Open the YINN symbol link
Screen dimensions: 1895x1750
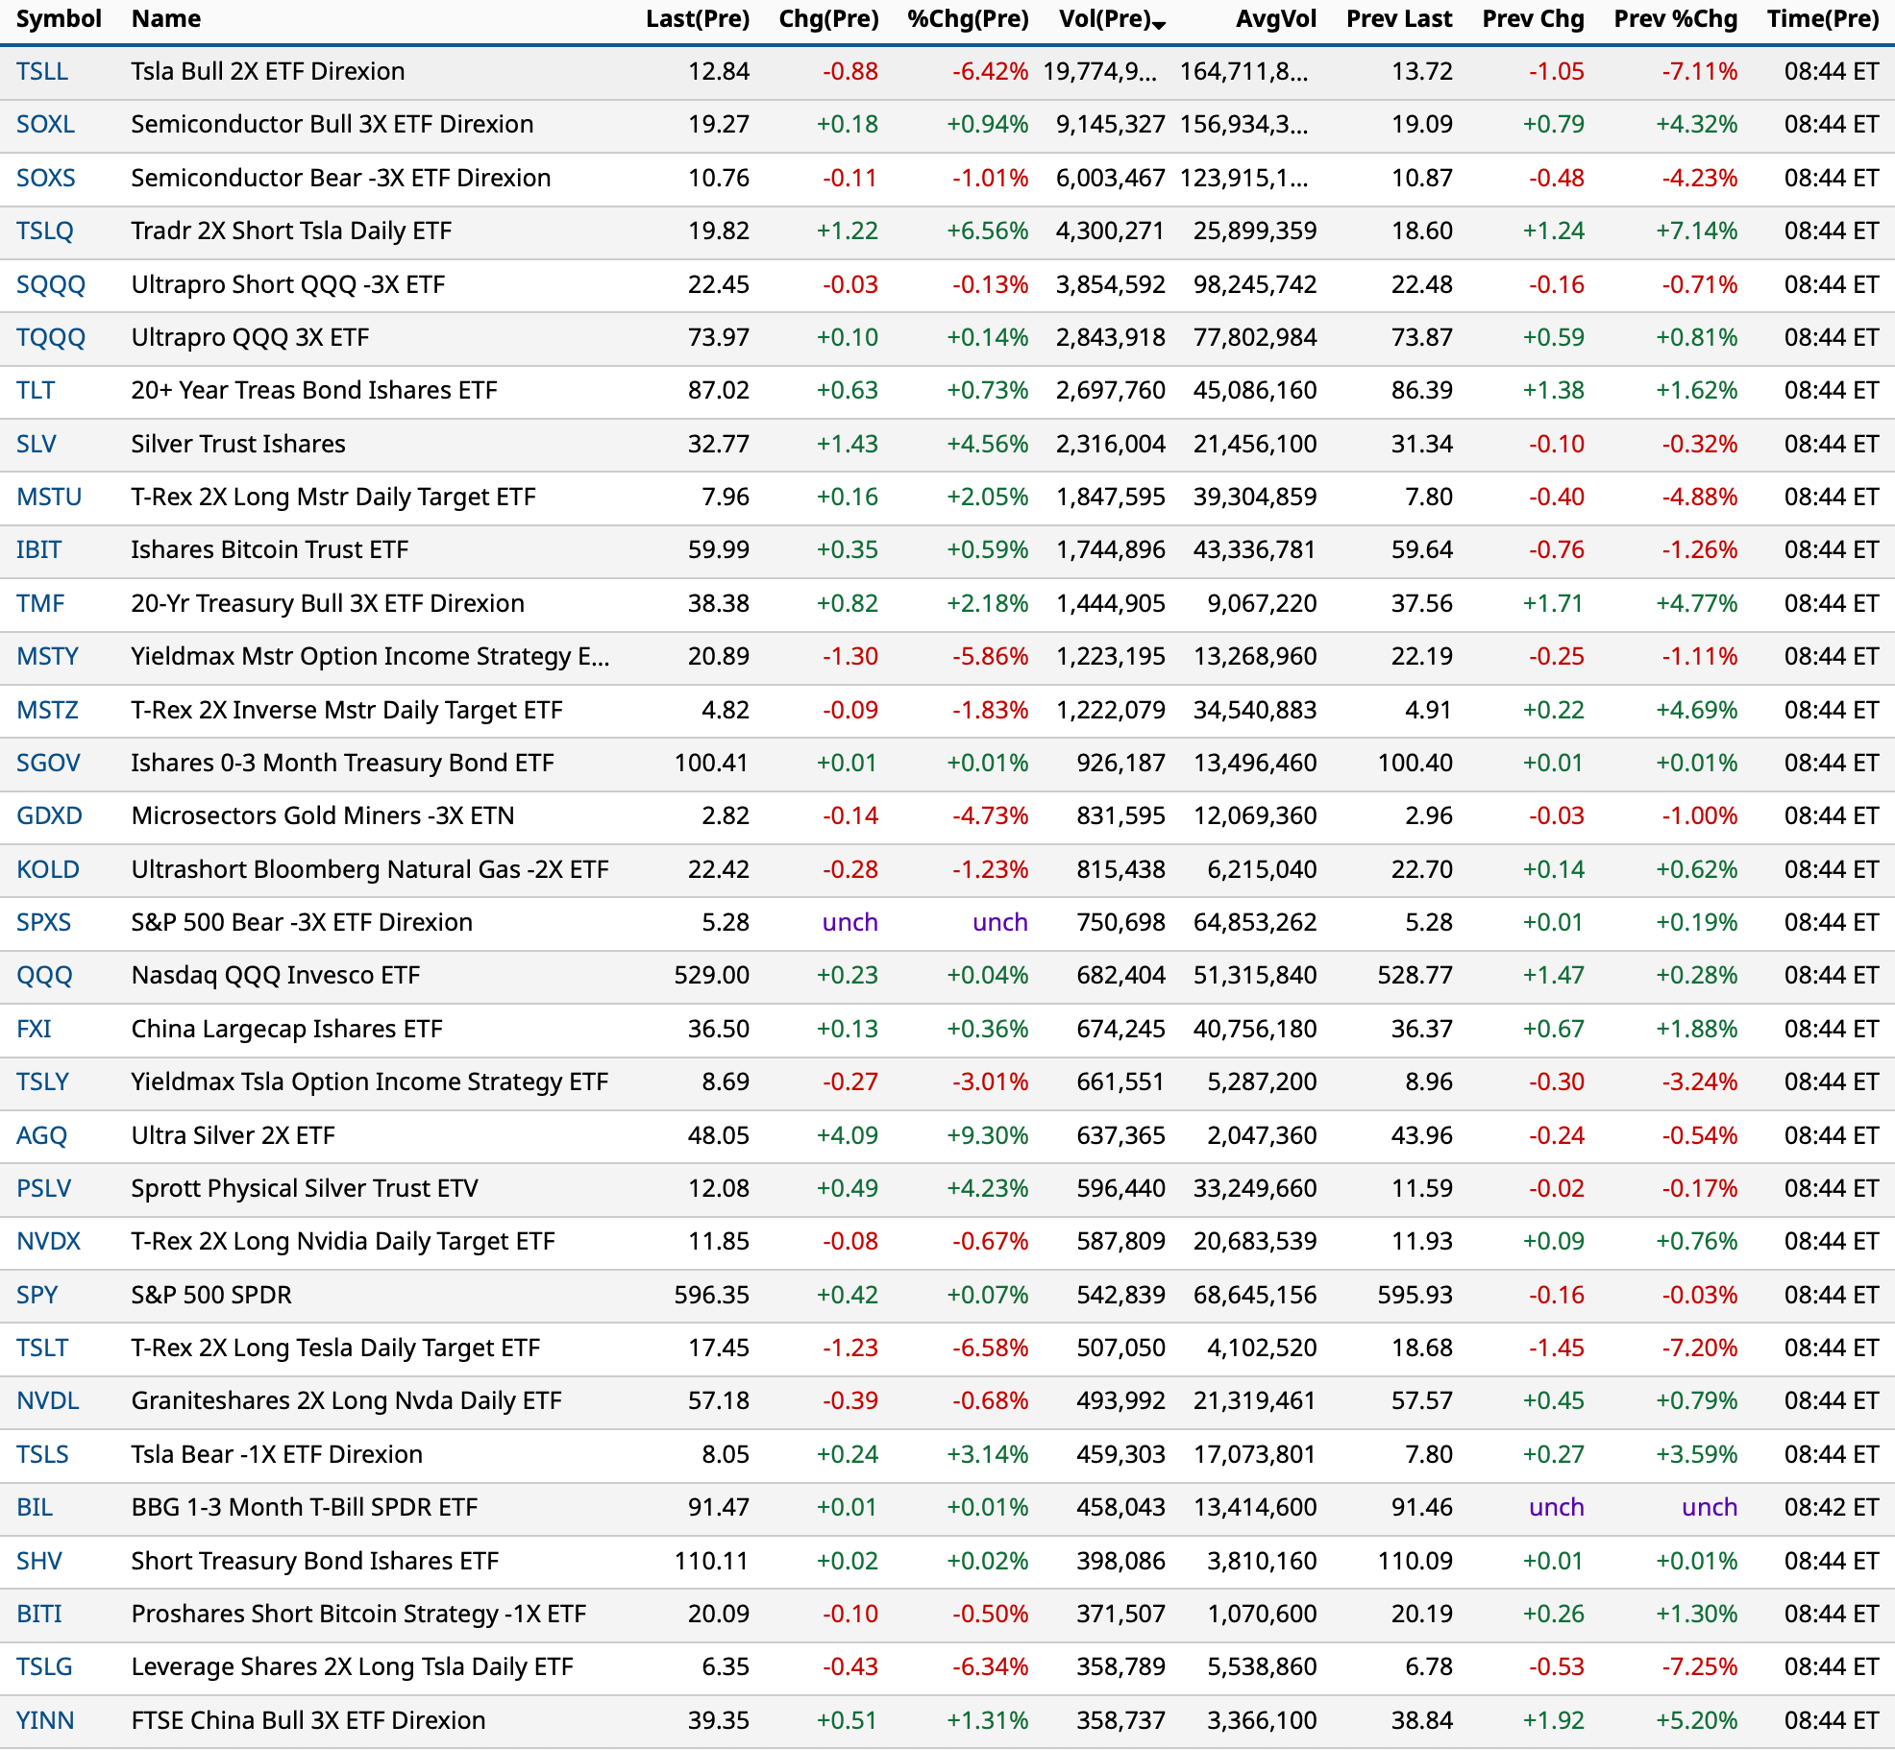[x=45, y=1721]
